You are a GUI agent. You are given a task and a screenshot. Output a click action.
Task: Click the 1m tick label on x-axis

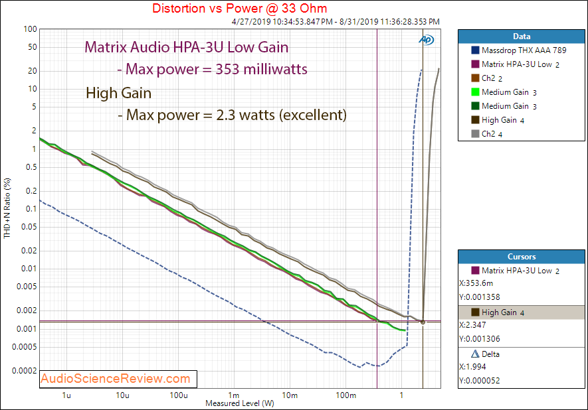(234, 395)
